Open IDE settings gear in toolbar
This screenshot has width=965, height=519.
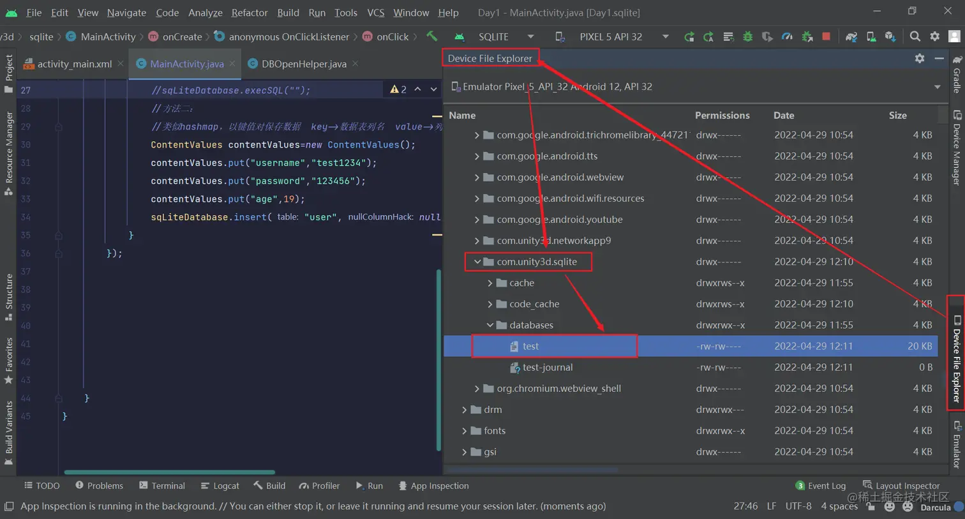click(935, 36)
